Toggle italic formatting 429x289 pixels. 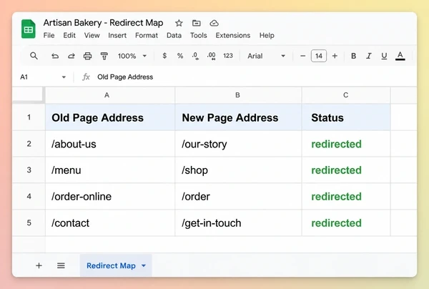[x=369, y=56]
